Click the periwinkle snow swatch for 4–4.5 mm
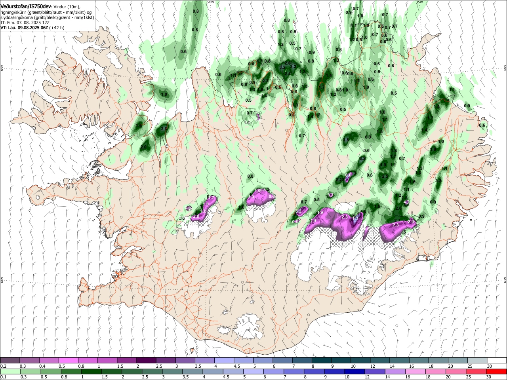Screen dimensions: 507x380 pos(224,360)
